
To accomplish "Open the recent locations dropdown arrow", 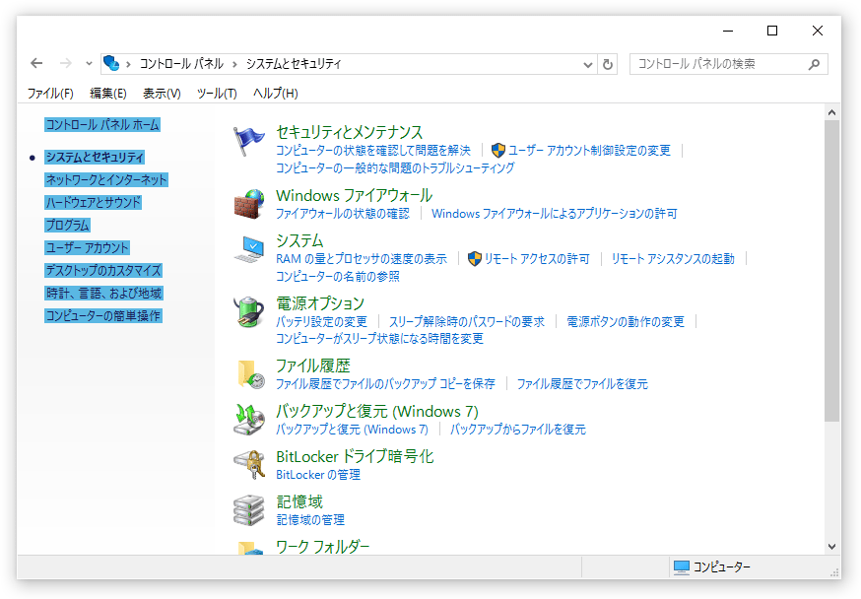I will coord(89,64).
